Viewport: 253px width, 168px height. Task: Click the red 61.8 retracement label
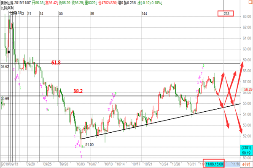tap(56, 62)
